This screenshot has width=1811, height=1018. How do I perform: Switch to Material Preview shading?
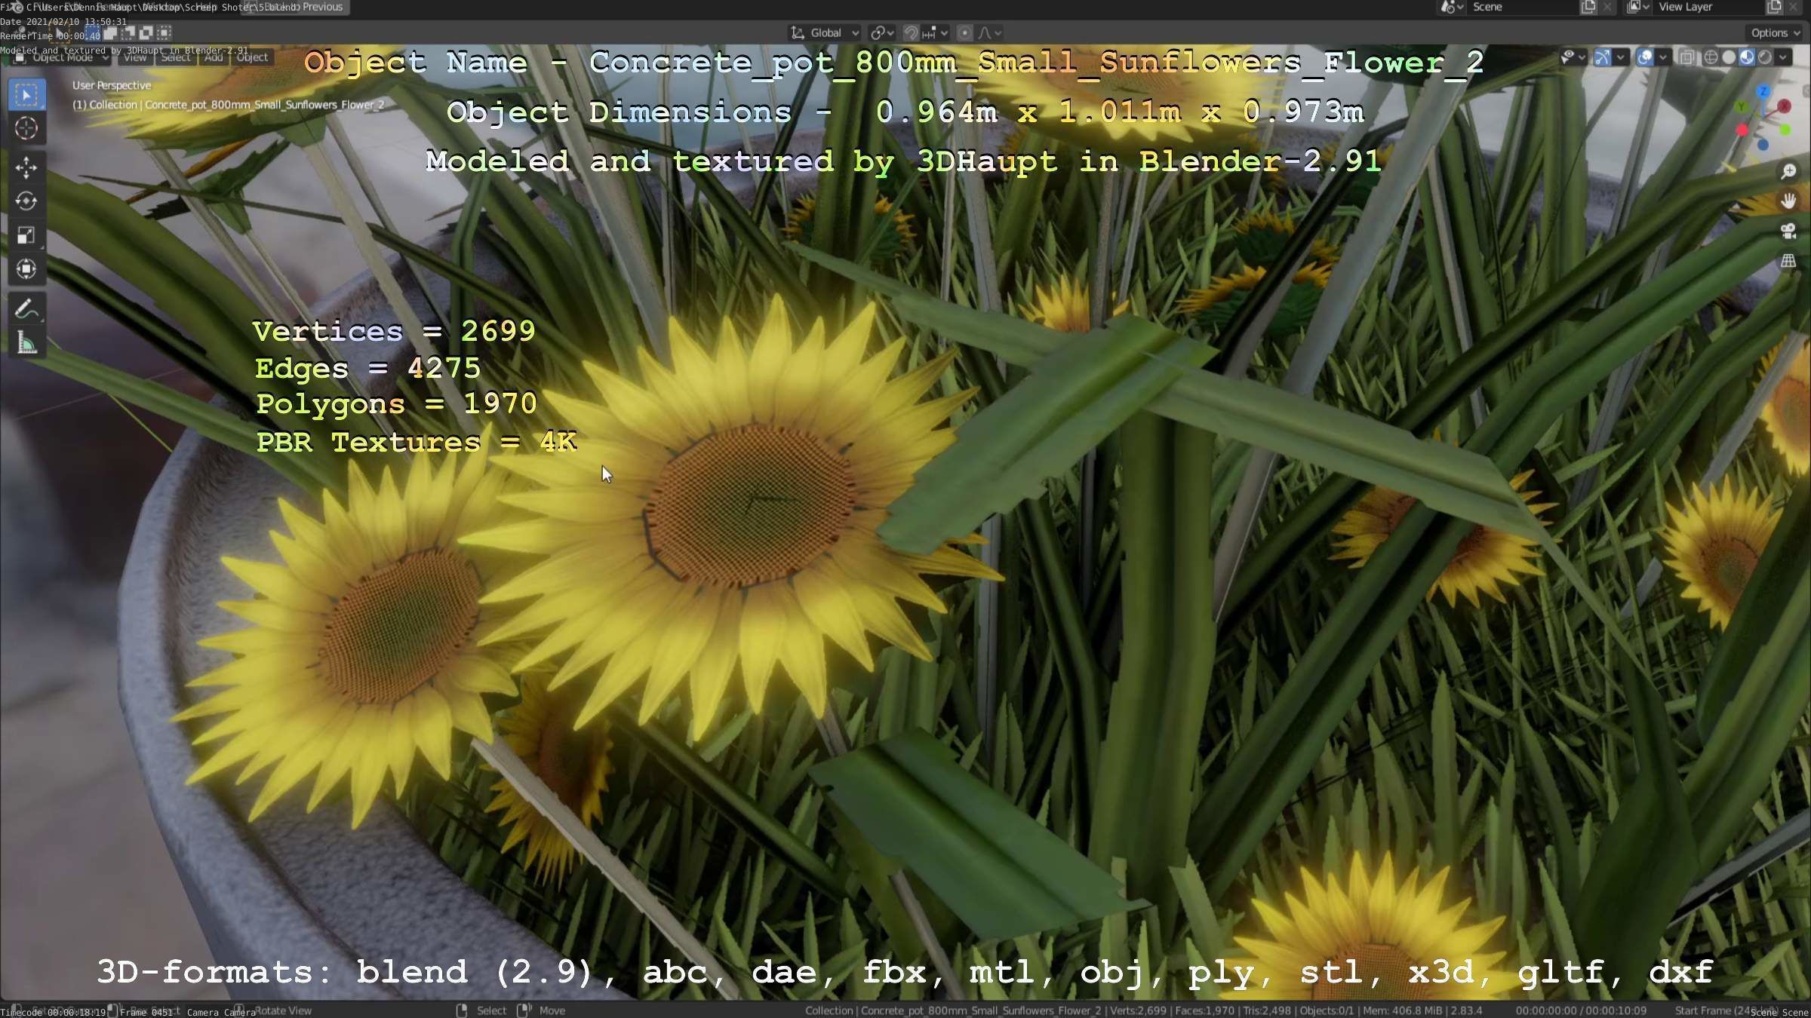coord(1747,57)
